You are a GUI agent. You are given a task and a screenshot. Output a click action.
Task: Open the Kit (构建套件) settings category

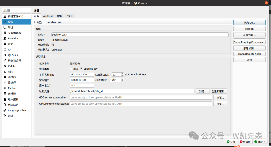coord(15,16)
